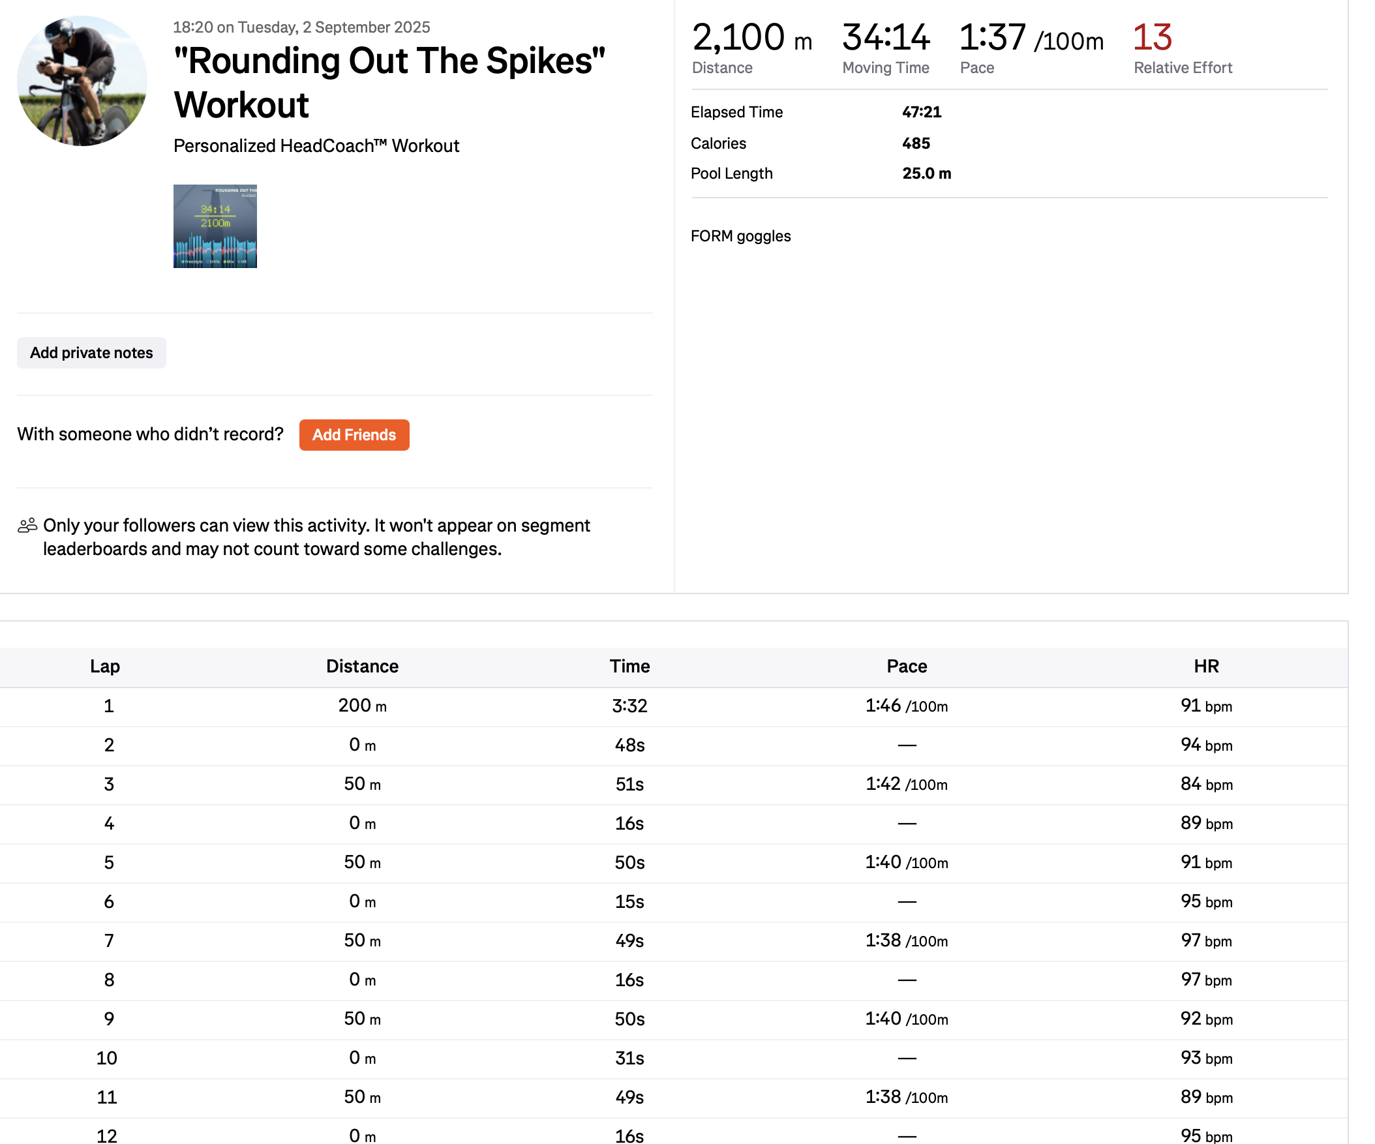The height and width of the screenshot is (1144, 1375).
Task: Click the Pace column header in table
Action: (906, 666)
